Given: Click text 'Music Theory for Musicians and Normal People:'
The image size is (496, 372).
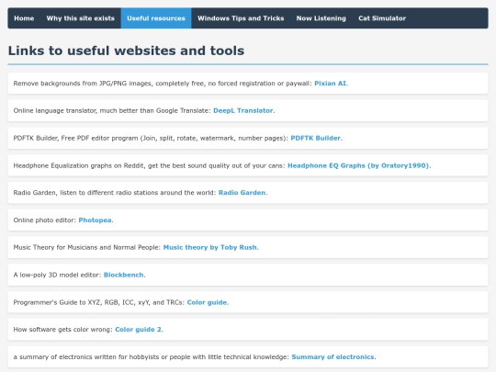Looking at the screenshot, I should [x=87, y=247].
